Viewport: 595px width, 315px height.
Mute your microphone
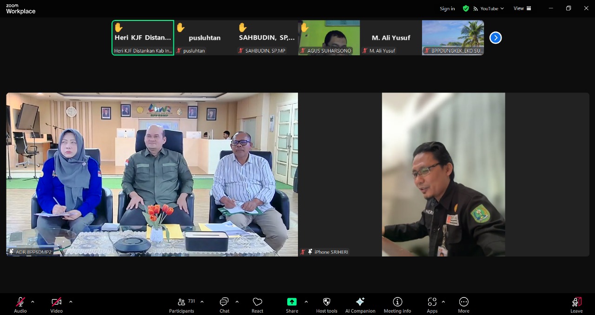point(20,302)
